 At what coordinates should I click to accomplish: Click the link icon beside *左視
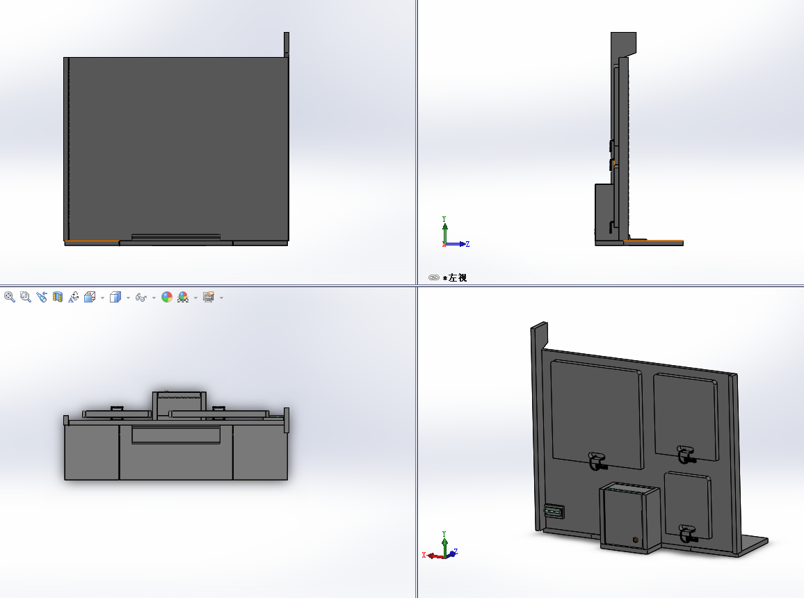coord(434,277)
